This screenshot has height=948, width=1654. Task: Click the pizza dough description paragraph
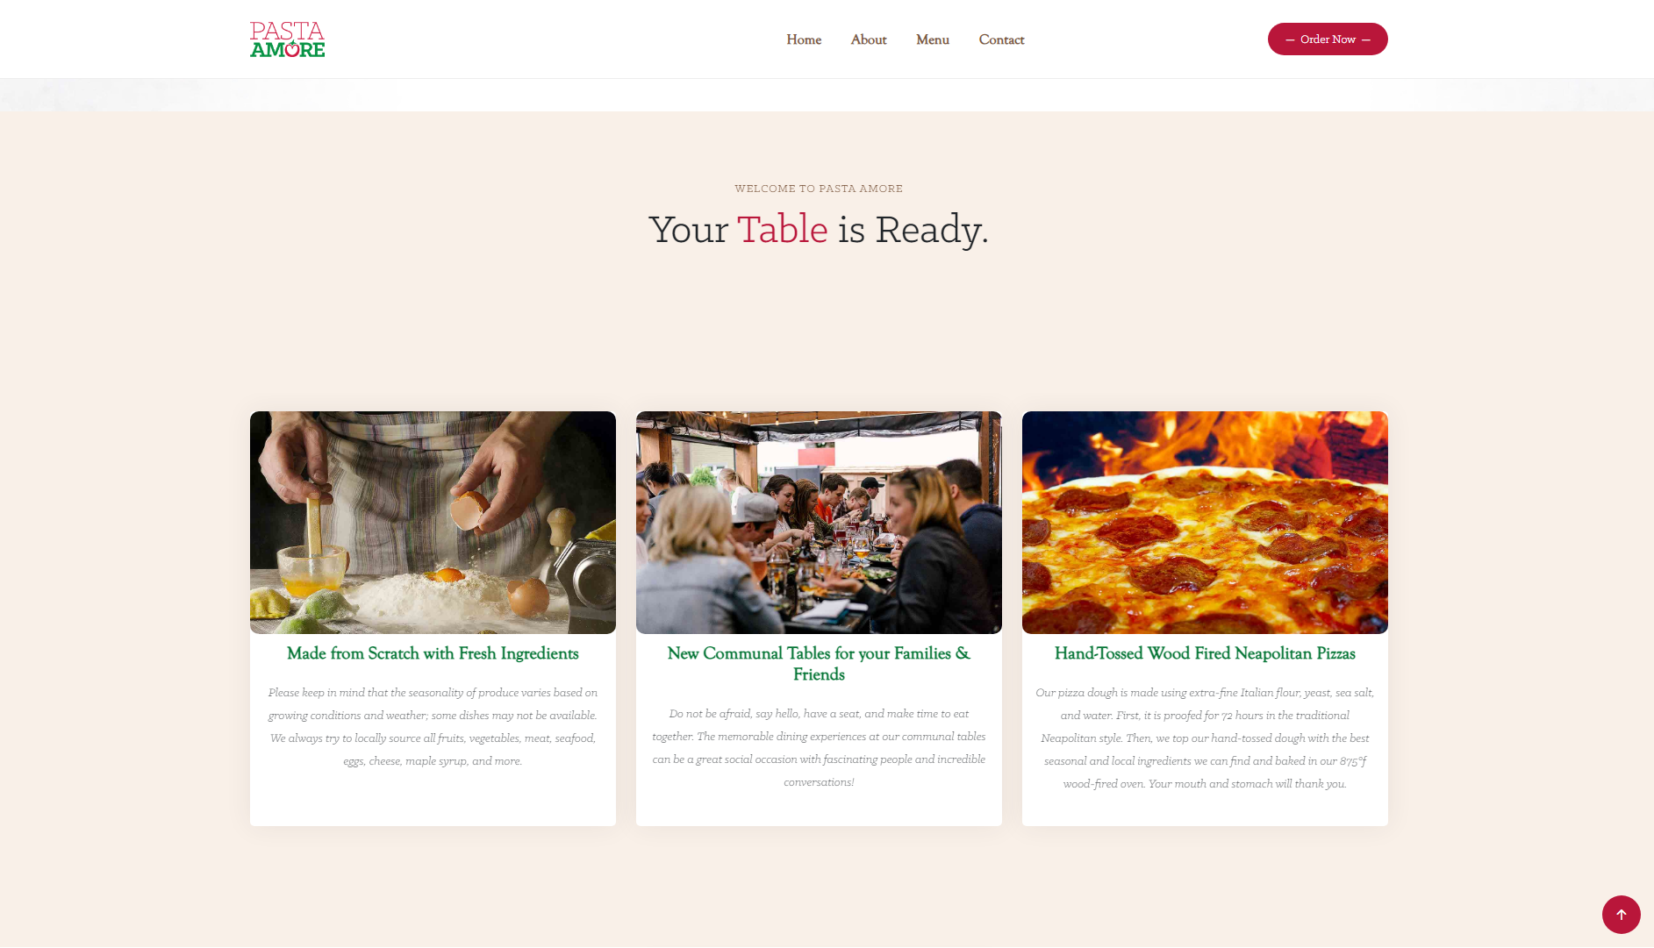tap(1205, 738)
